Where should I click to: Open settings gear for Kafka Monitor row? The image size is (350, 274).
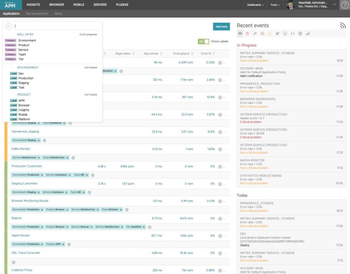pyautogui.click(x=220, y=149)
